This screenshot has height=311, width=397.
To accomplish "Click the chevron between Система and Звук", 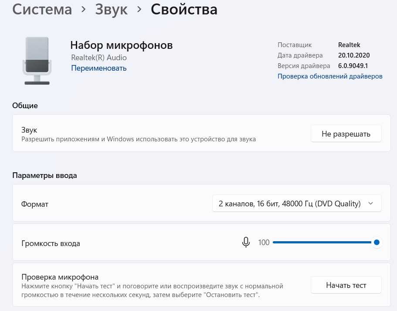I will point(83,9).
